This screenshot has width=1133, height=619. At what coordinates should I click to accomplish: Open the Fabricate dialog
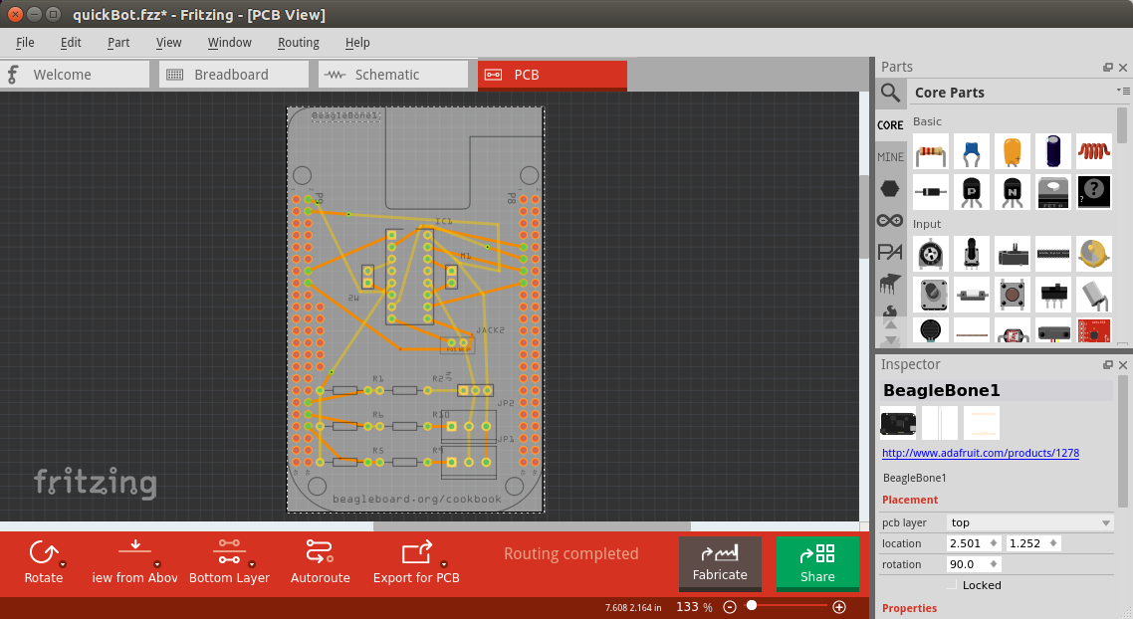[720, 564]
